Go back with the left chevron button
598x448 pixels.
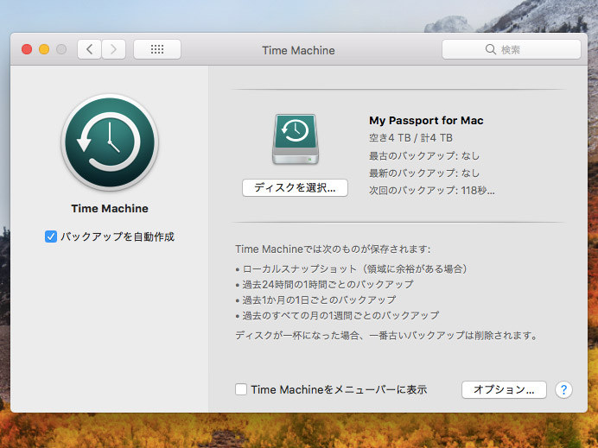tap(90, 49)
